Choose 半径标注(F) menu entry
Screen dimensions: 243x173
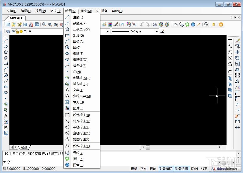click(x=82, y=127)
